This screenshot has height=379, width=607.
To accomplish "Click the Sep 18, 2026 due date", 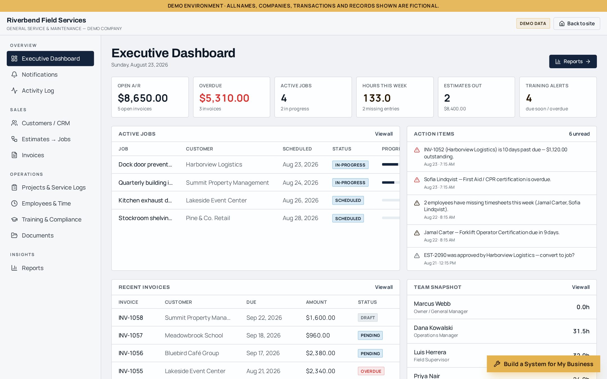I will [x=263, y=335].
